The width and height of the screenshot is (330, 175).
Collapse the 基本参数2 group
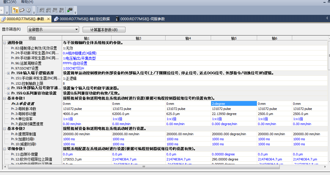click(x=5, y=129)
